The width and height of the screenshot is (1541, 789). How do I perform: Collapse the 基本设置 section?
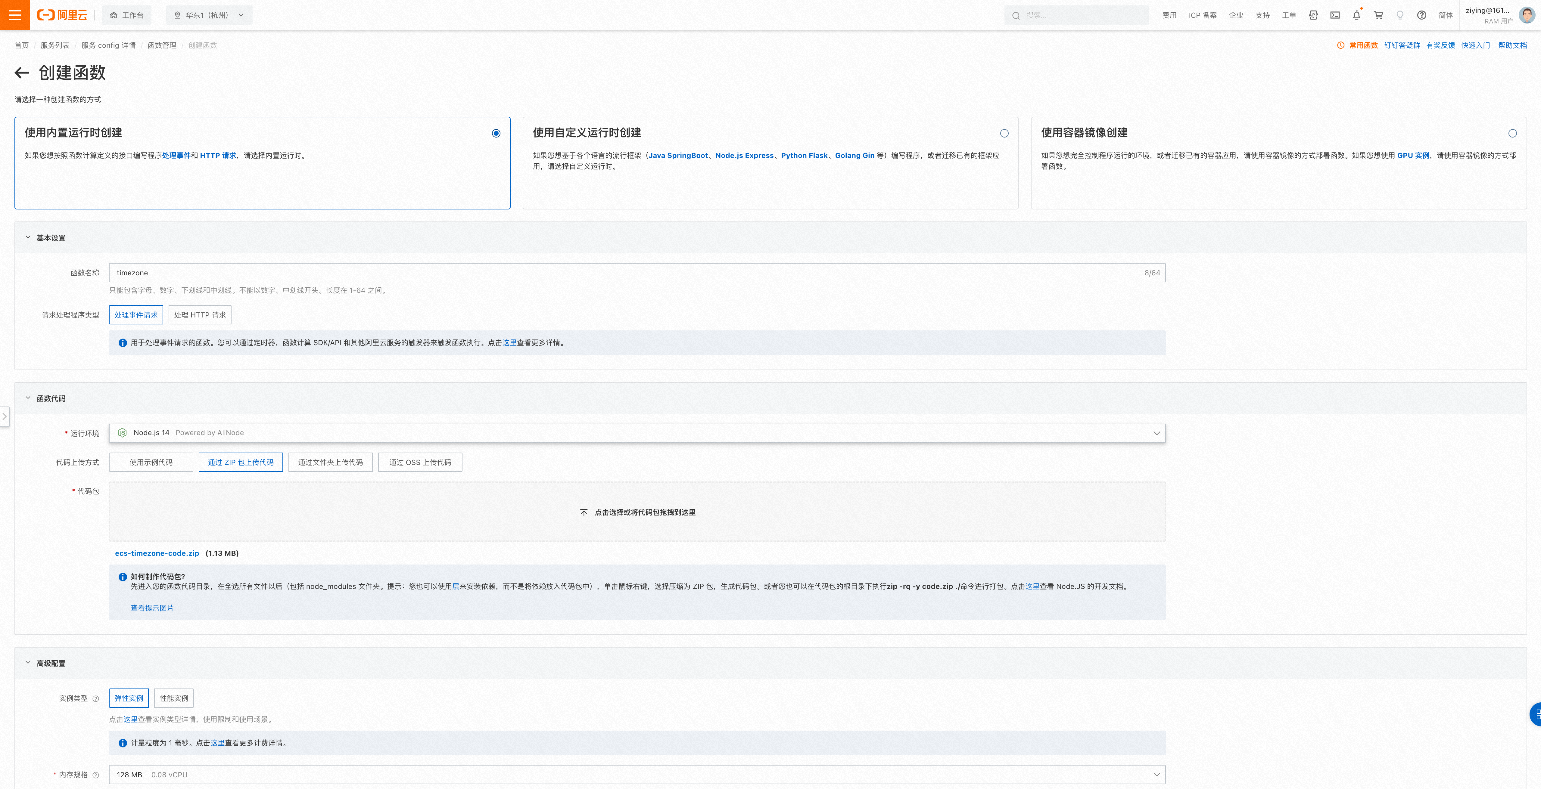pyautogui.click(x=28, y=238)
